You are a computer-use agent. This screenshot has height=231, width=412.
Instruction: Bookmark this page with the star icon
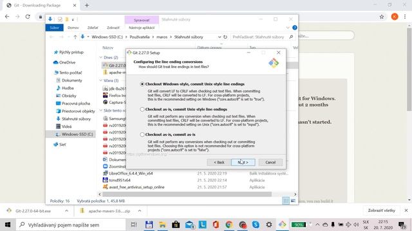click(382, 17)
